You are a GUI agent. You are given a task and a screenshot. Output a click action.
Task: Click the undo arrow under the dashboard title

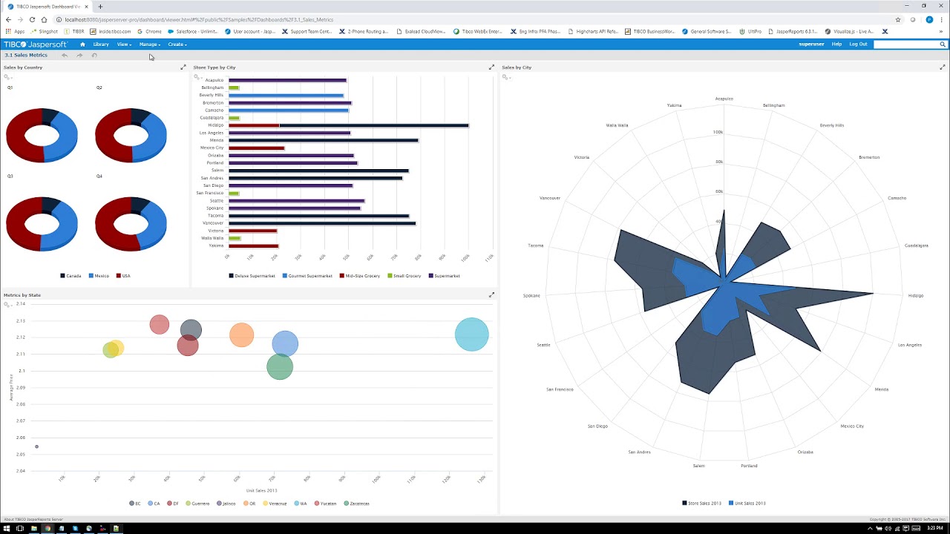coord(65,56)
